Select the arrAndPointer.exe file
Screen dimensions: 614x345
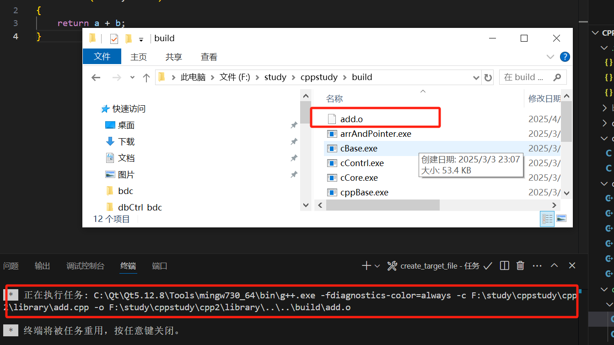376,134
